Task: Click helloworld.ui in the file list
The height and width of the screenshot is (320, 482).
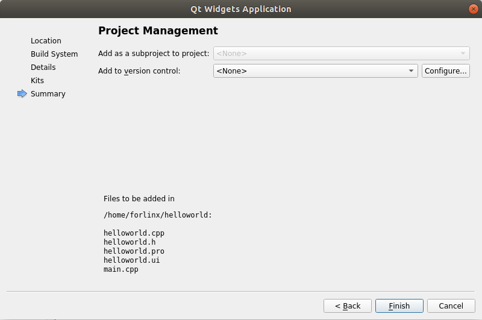Action: click(131, 260)
